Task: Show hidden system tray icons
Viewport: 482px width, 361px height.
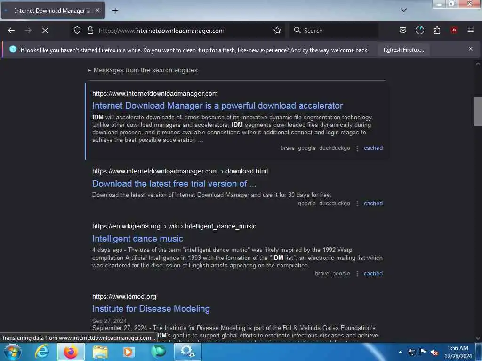Action: [x=400, y=352]
